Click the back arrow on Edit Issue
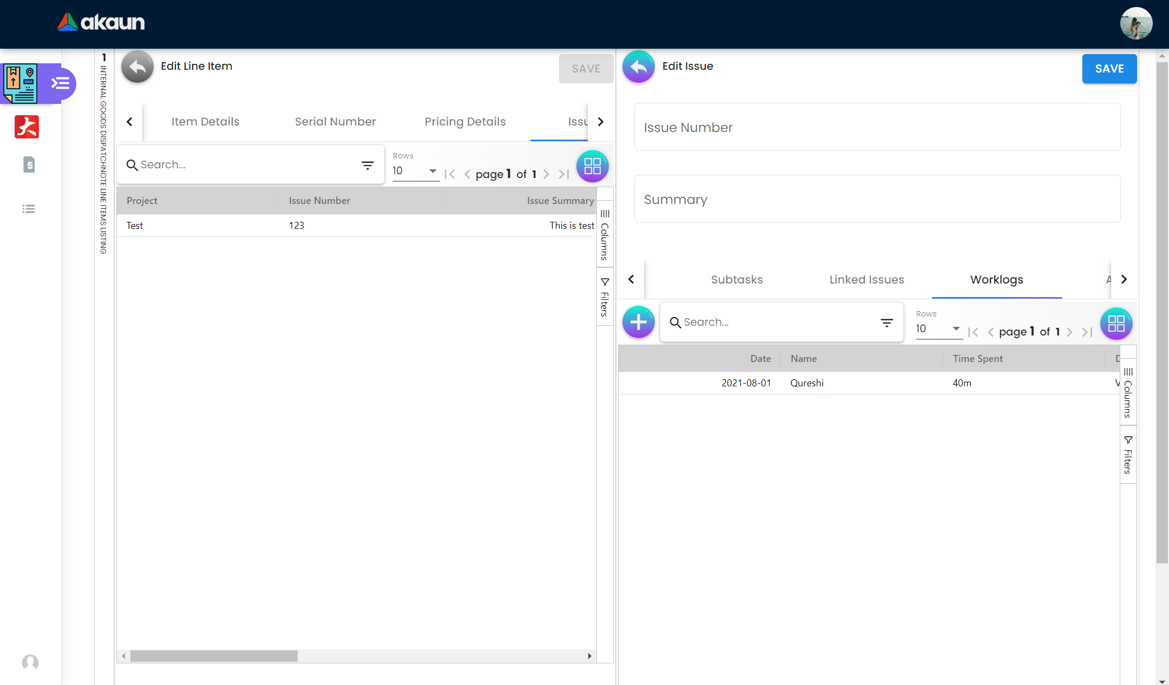Screen dimensions: 1169x685 pos(639,67)
